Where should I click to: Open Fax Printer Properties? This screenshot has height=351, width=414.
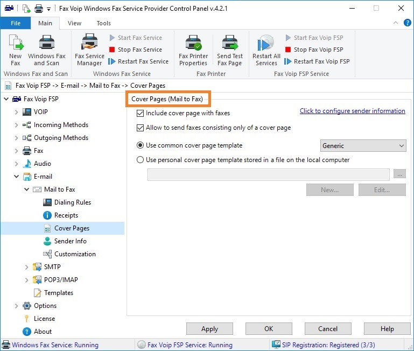point(193,50)
